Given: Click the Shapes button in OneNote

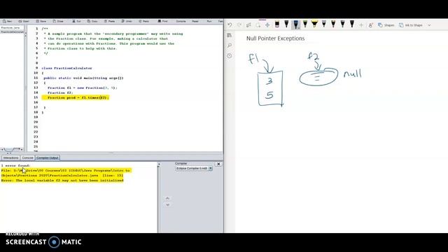Looking at the screenshot, I should pyautogui.click(x=386, y=25).
